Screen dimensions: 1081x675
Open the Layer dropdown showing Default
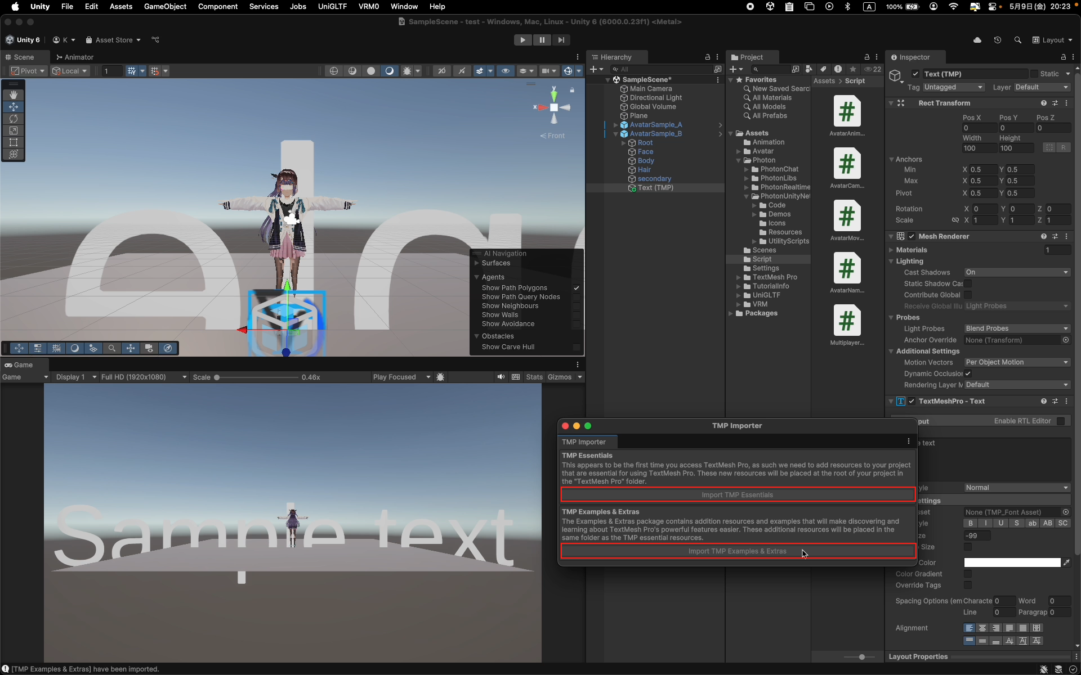[1042, 87]
